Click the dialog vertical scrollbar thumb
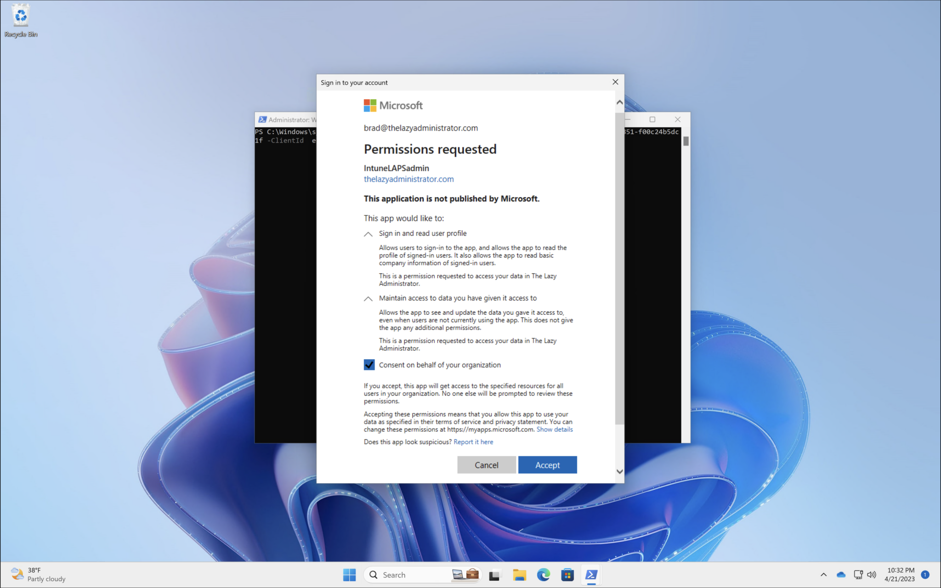This screenshot has width=941, height=588. [619, 268]
